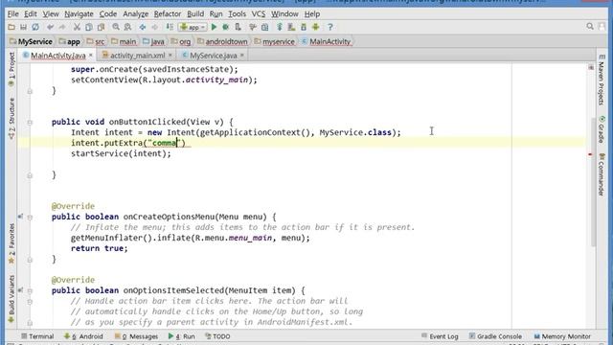The width and height of the screenshot is (613, 345).
Task: Click the MyService breadcrumb
Action: tap(31, 41)
